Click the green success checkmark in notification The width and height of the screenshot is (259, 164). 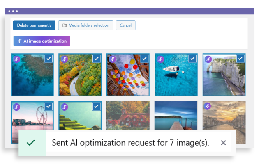31,143
